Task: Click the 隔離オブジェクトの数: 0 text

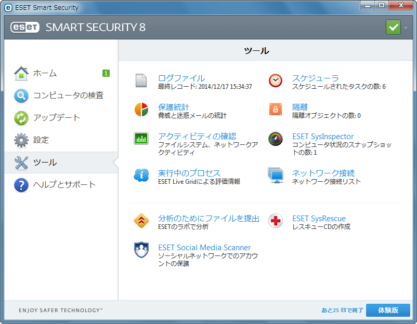Action: 326,115
